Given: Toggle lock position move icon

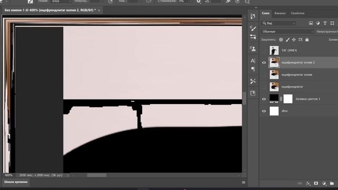Looking at the screenshot, I should click(x=294, y=40).
